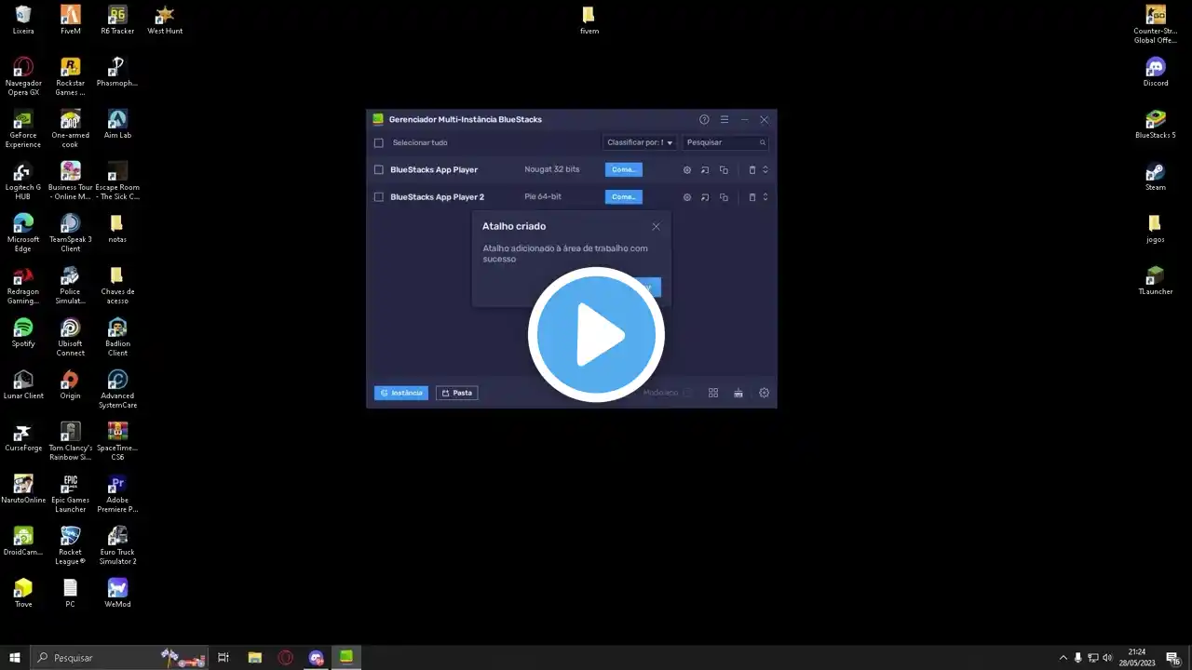The image size is (1192, 670).
Task: Open the BlueStacks manager hamburger menu
Action: pos(725,119)
